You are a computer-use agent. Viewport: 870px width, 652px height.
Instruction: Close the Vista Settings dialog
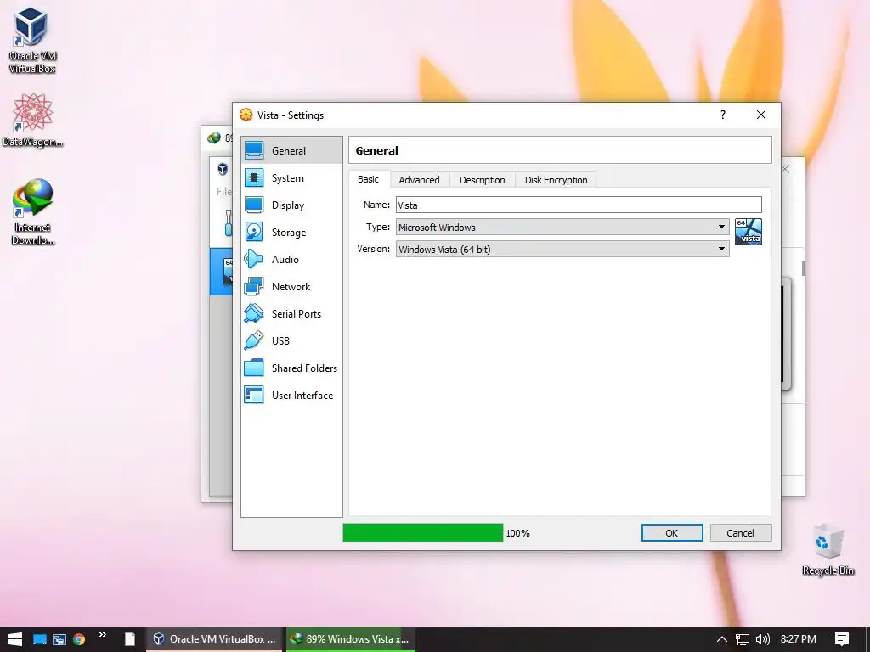tap(761, 115)
